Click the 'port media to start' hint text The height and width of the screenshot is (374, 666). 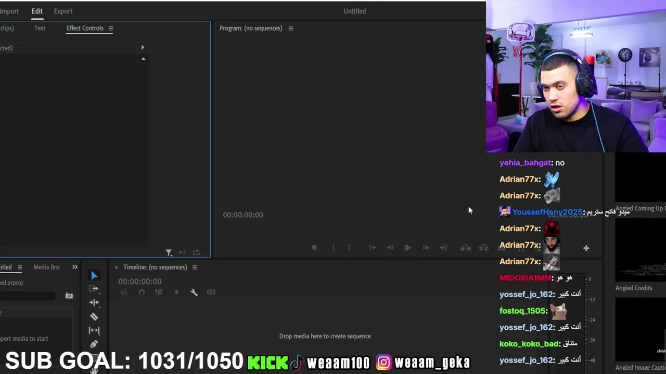coord(24,339)
